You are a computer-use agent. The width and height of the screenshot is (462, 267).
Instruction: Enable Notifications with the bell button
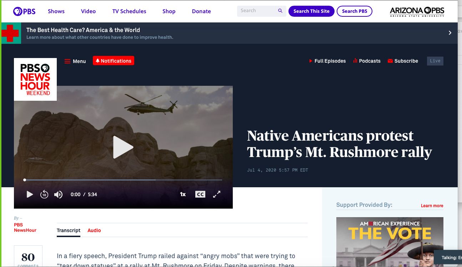pyautogui.click(x=114, y=61)
